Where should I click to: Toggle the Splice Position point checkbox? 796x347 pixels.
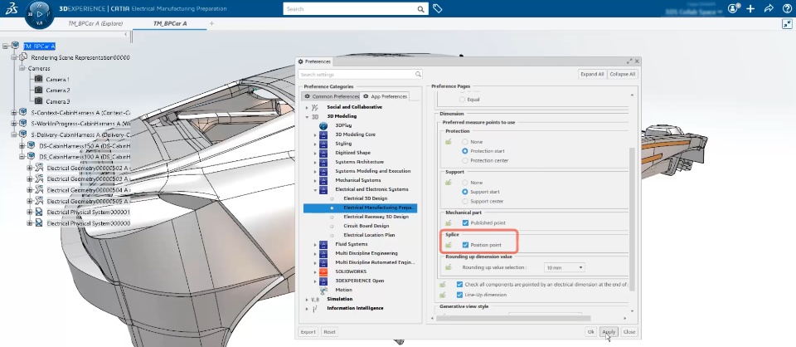click(x=465, y=245)
